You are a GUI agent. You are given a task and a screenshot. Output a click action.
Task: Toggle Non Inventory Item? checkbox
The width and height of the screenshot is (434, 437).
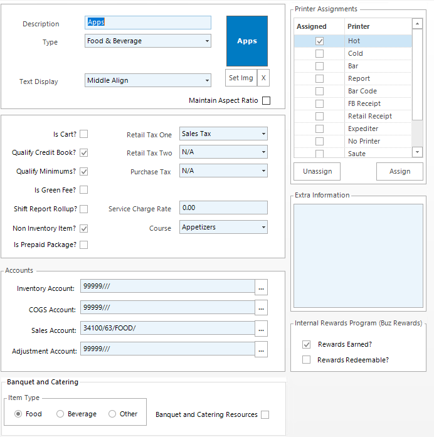click(x=83, y=229)
